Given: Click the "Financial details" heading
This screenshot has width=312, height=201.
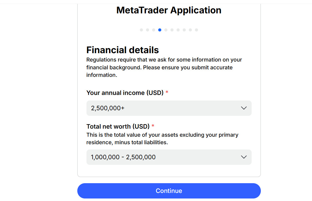Looking at the screenshot, I should click(x=123, y=50).
